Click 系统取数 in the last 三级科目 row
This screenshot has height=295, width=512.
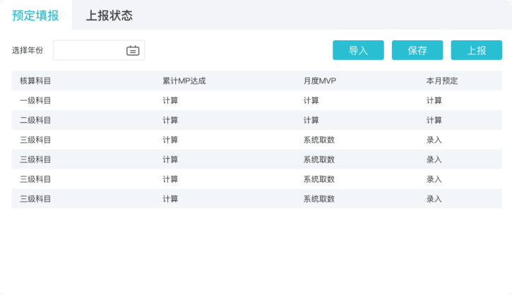pyautogui.click(x=318, y=199)
